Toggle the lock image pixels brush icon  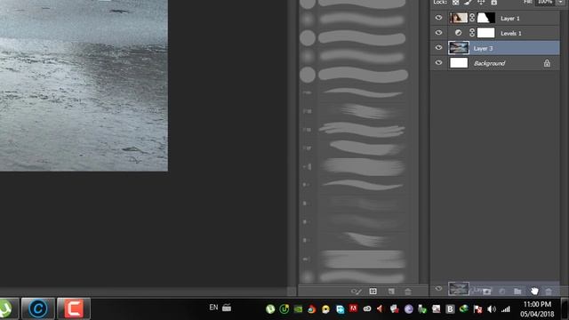pyautogui.click(x=469, y=2)
